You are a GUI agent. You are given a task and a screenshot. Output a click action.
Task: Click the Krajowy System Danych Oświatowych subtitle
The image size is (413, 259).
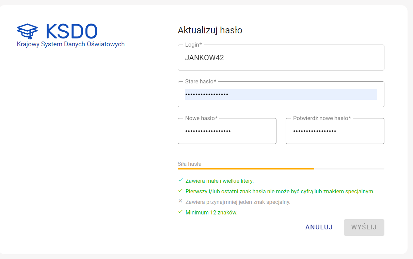[71, 44]
